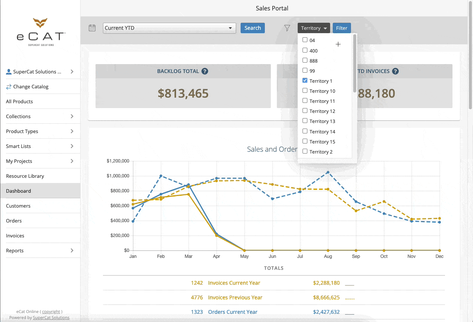Check the Territory 11 checkbox
473x322 pixels.
(305, 101)
